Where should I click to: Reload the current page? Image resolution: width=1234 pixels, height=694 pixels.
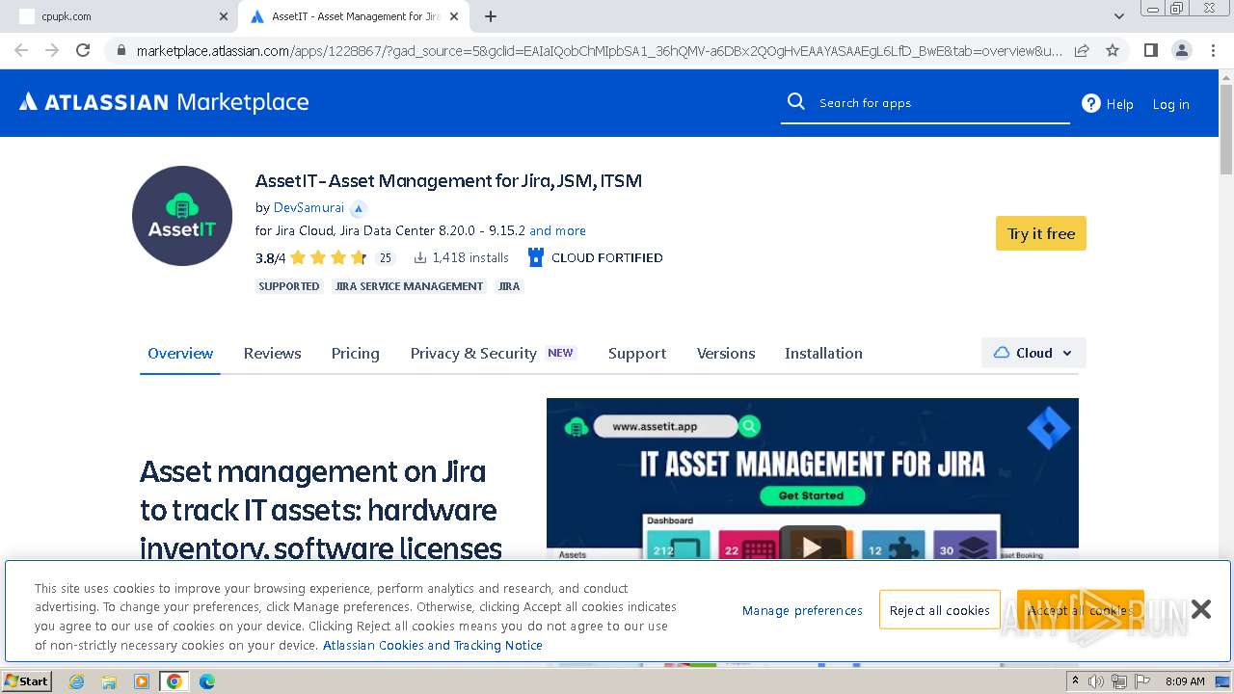pyautogui.click(x=83, y=50)
